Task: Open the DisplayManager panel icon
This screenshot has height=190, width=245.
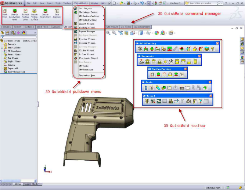Action: click(x=24, y=33)
